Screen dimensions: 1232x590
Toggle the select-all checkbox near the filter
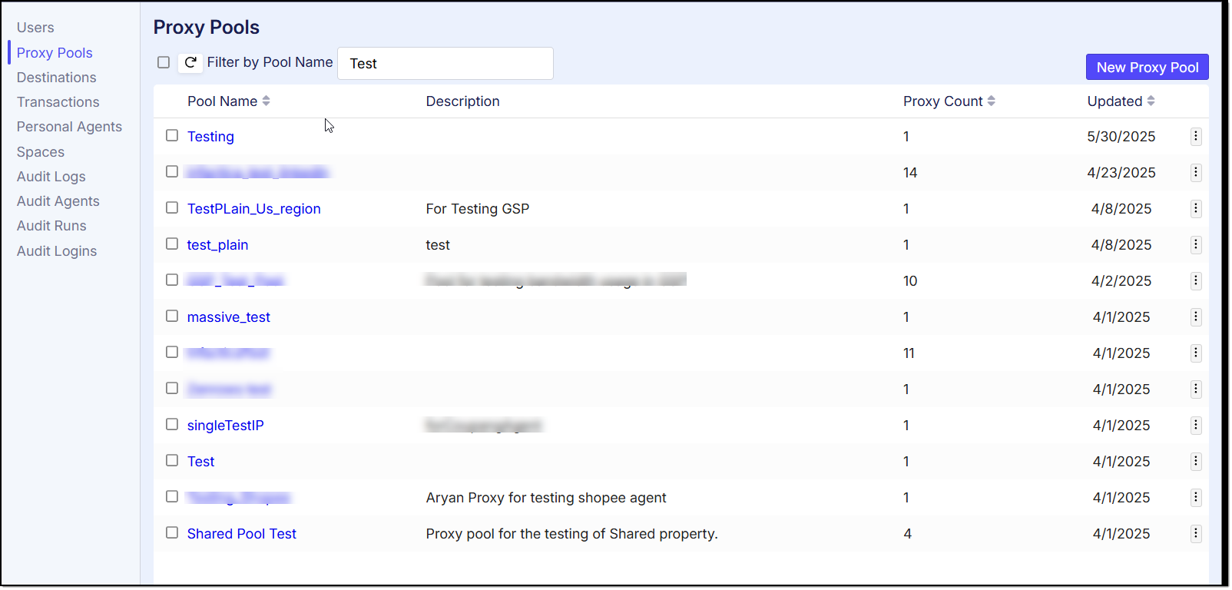164,63
